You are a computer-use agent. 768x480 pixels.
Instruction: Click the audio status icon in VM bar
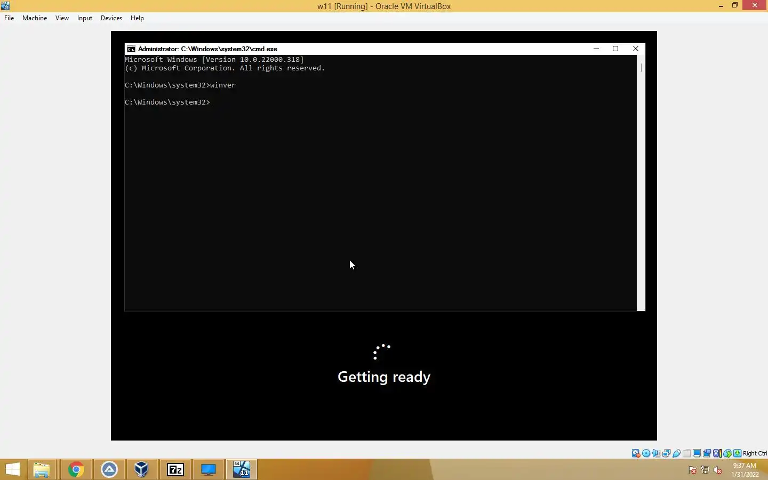[656, 453]
